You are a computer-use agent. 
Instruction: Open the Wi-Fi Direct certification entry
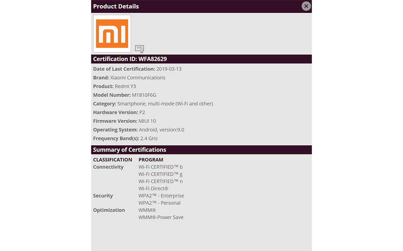pyautogui.click(x=153, y=188)
